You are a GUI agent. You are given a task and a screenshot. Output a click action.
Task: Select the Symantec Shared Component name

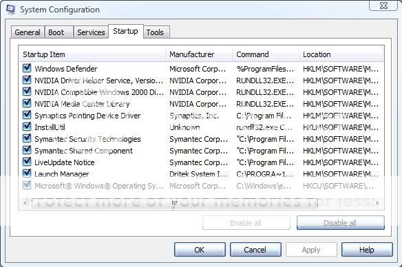tap(83, 151)
